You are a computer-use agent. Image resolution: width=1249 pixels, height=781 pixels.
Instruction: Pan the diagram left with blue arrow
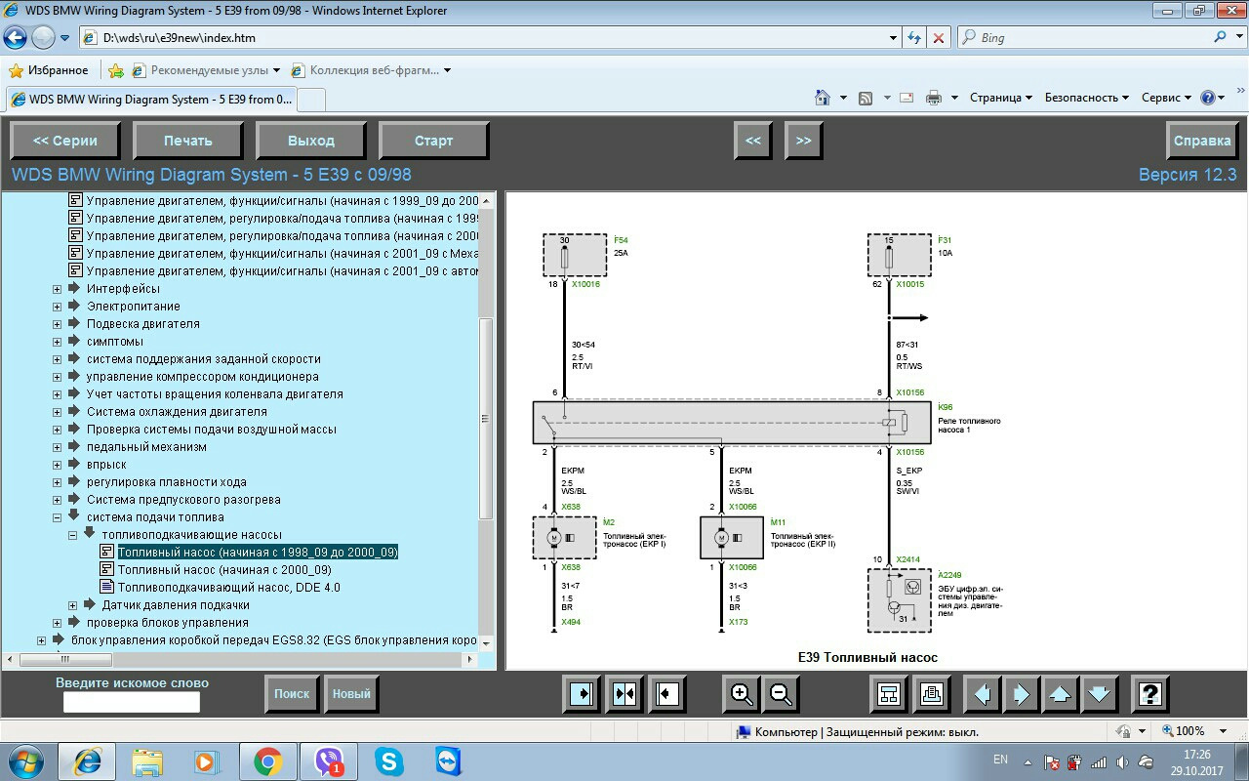point(982,694)
